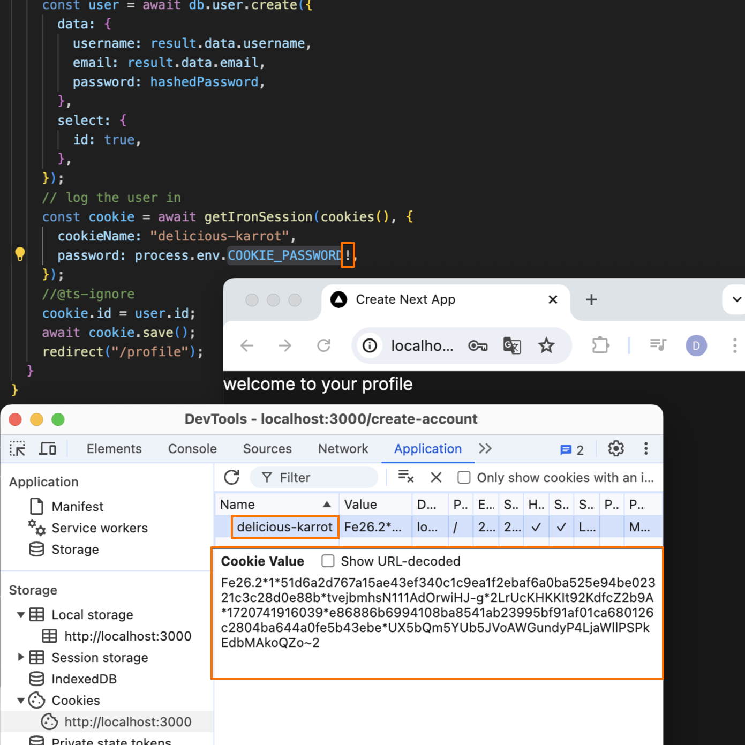Click COOKIE_PASSWORD in the code editor
The height and width of the screenshot is (745, 745).
coord(285,255)
